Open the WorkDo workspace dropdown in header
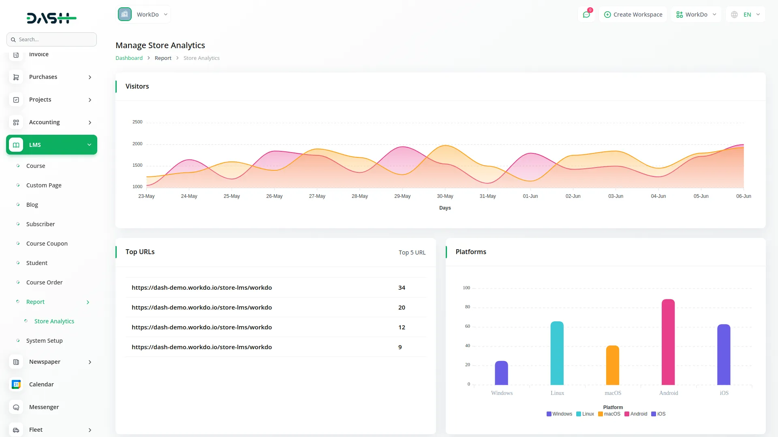Image resolution: width=778 pixels, height=437 pixels. tap(696, 15)
